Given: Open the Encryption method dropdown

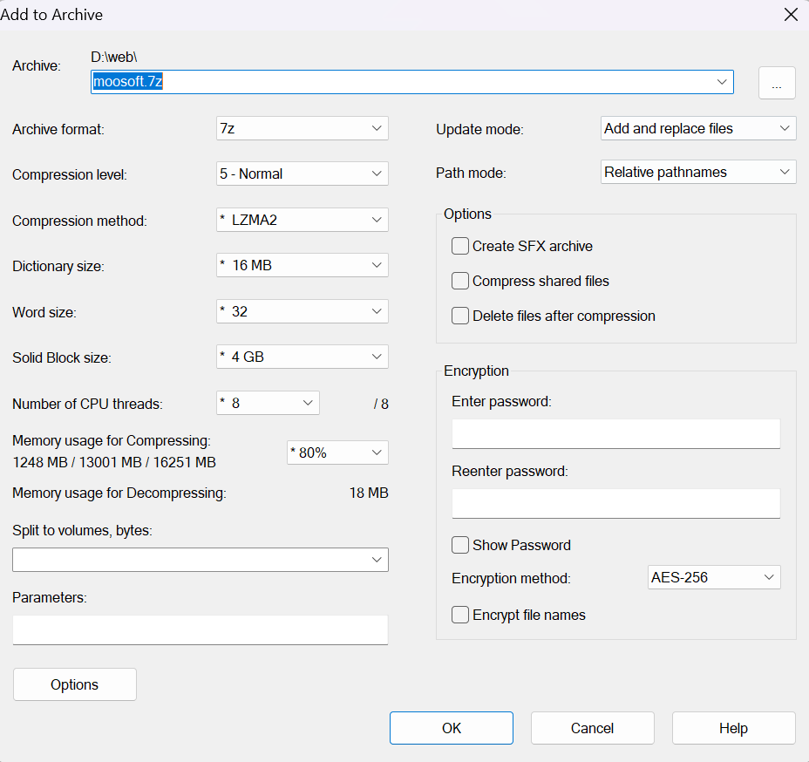Looking at the screenshot, I should point(714,577).
